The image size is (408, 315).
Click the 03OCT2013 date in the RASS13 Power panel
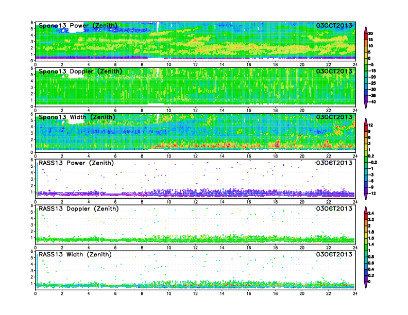pyautogui.click(x=334, y=163)
